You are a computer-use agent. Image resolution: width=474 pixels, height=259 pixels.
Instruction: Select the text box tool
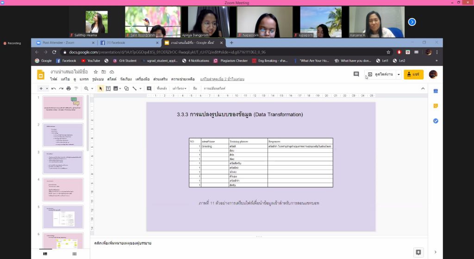pyautogui.click(x=108, y=88)
